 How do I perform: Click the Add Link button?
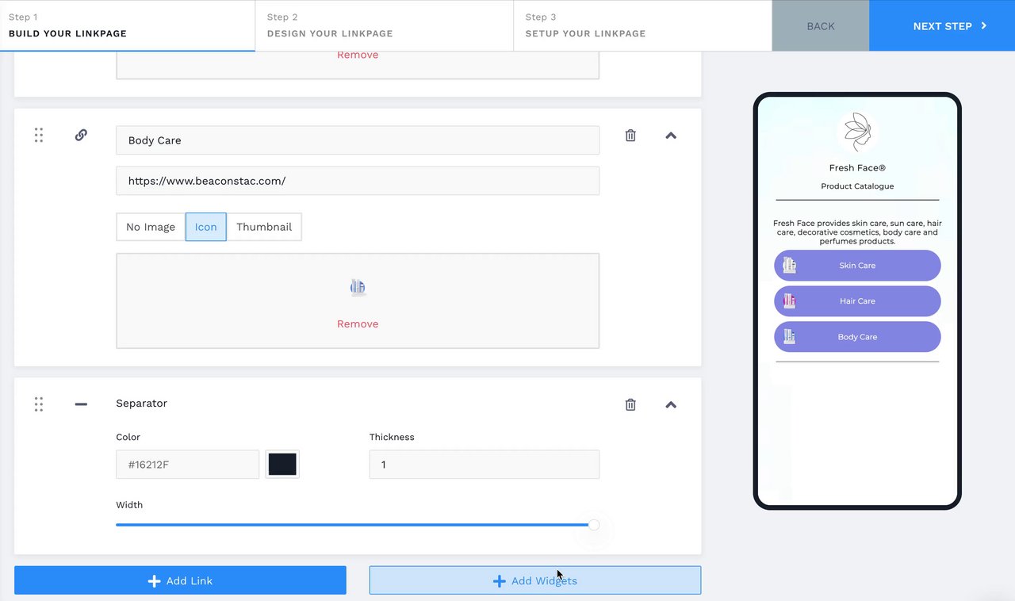tap(180, 580)
